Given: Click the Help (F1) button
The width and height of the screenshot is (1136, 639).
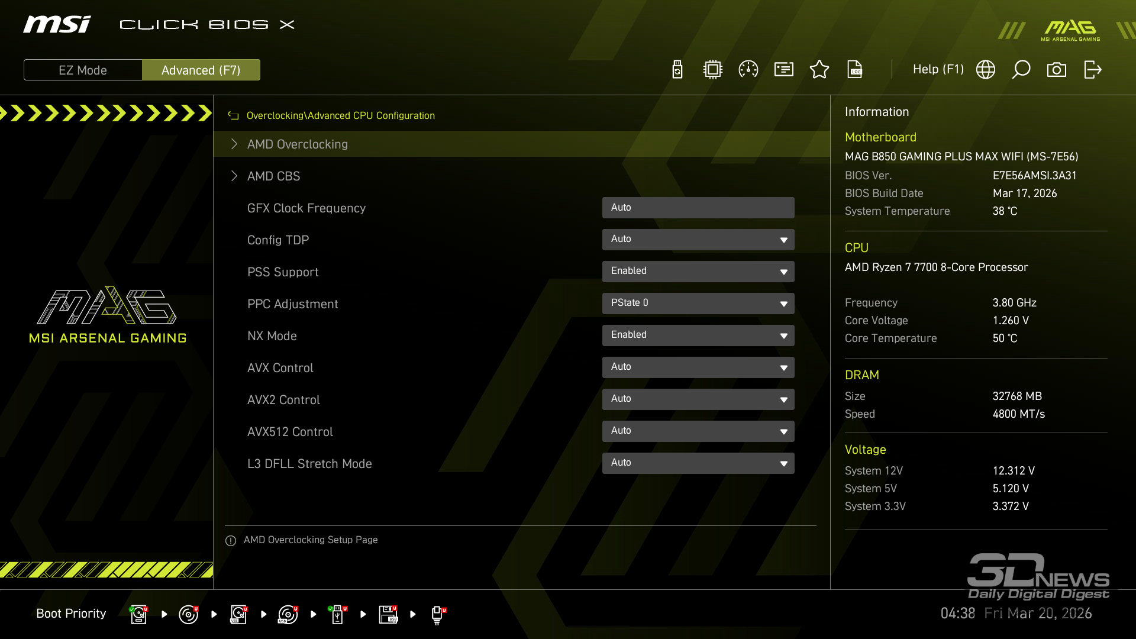Looking at the screenshot, I should pos(938,70).
